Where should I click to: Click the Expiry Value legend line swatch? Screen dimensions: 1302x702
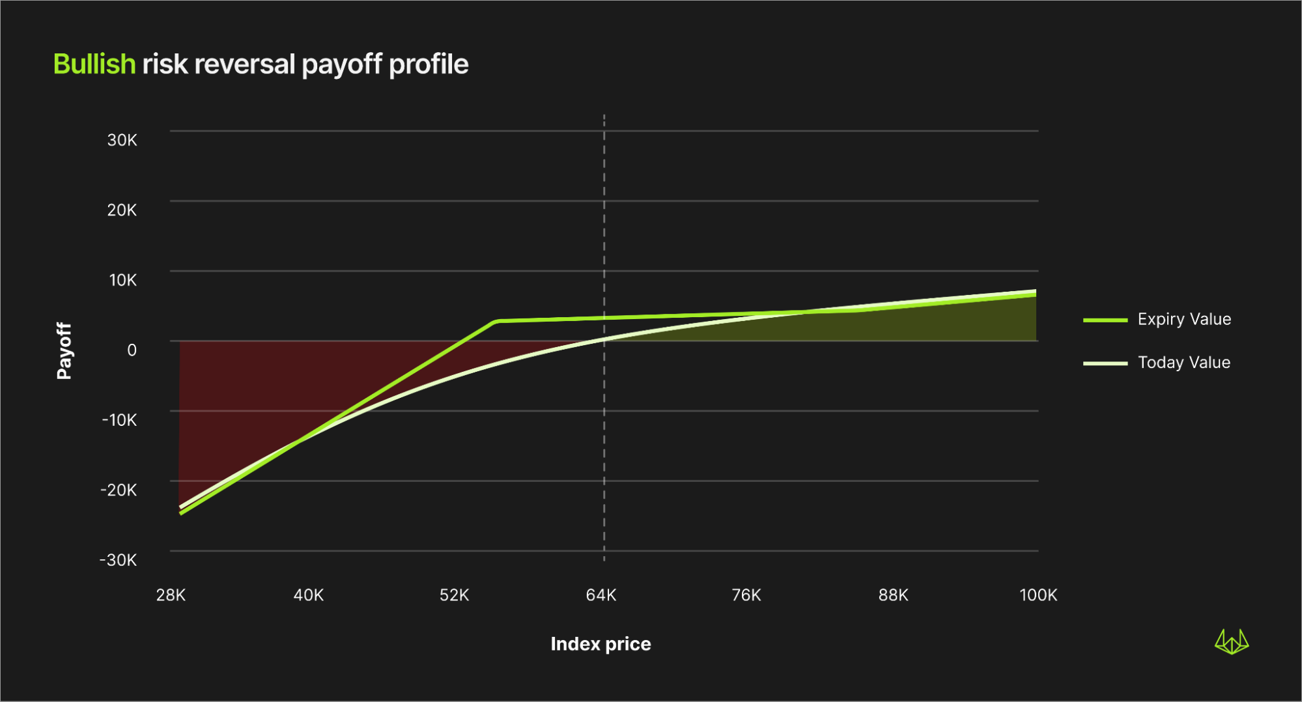[x=1105, y=320]
